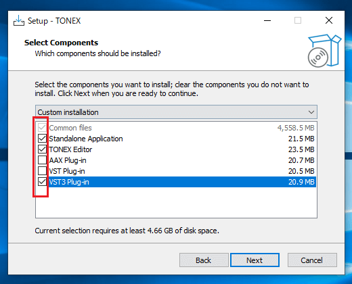352x284 pixels.
Task: Click the Setup installer icon in title bar
Action: (19, 21)
